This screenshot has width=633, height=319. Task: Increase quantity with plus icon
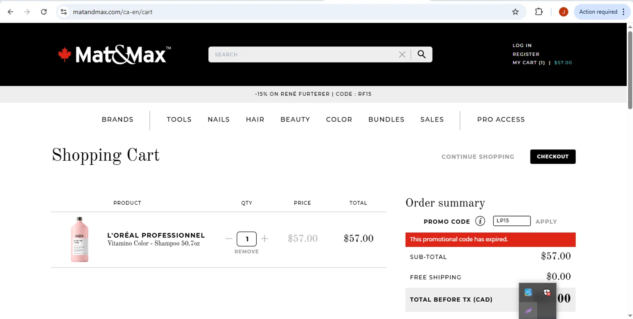click(265, 239)
